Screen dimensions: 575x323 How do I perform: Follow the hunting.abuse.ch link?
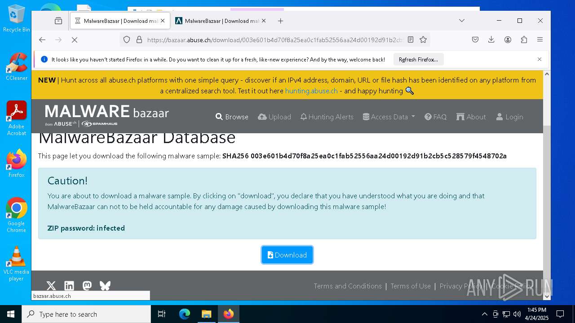311,91
